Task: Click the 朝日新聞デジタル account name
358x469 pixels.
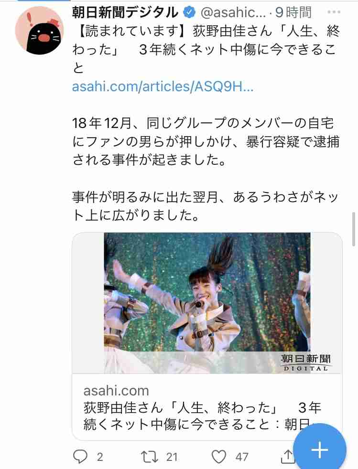Action: (x=125, y=12)
